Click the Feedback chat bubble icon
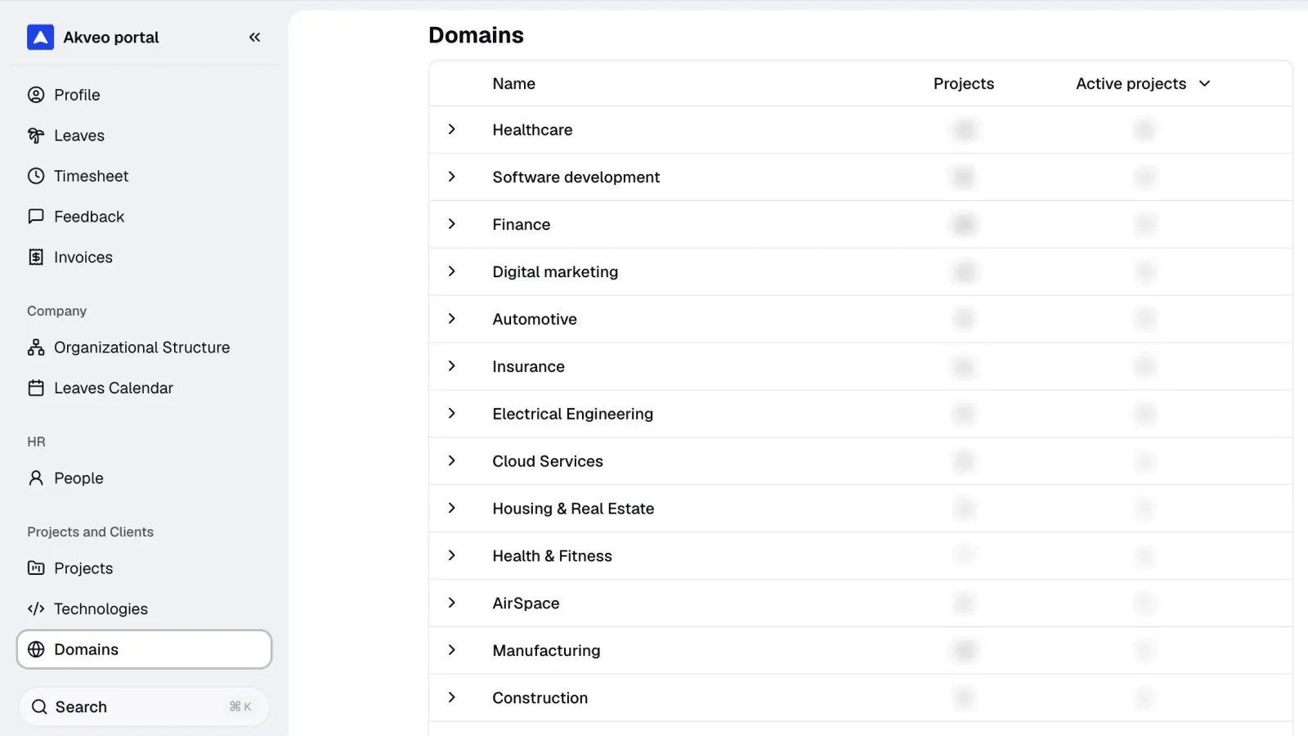 (x=36, y=217)
